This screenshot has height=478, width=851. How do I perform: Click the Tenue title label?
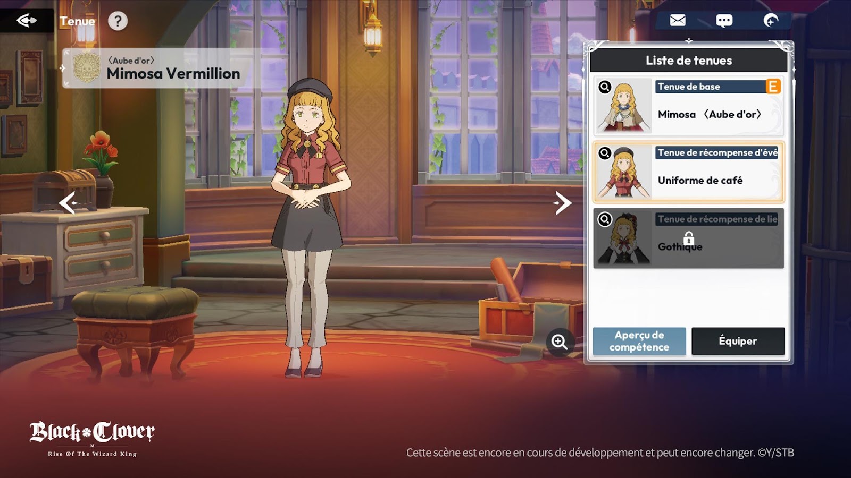click(77, 21)
